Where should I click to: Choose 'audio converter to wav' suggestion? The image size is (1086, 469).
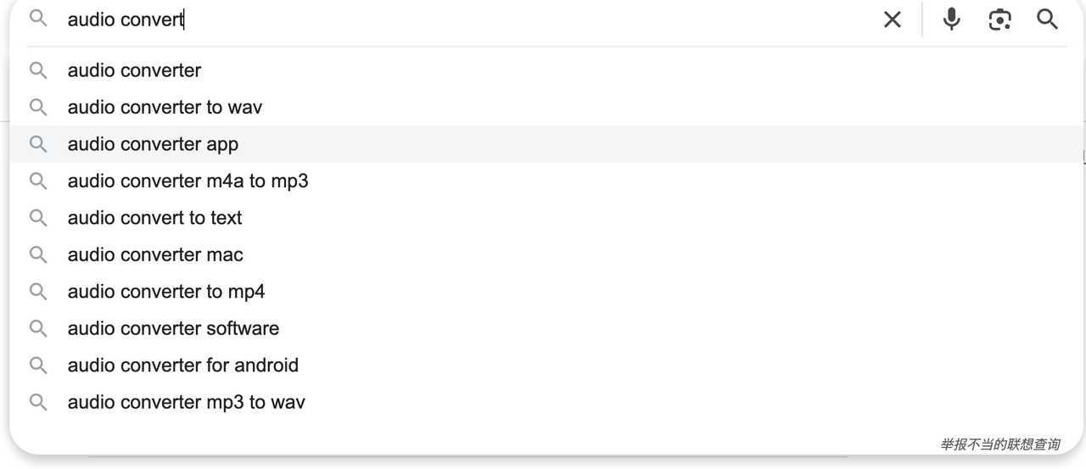[x=165, y=107]
